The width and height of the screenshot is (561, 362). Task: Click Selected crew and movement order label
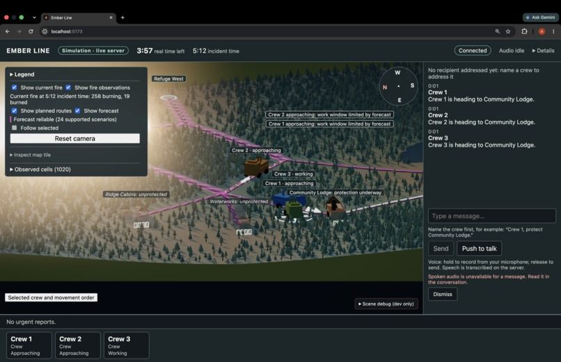pos(52,297)
